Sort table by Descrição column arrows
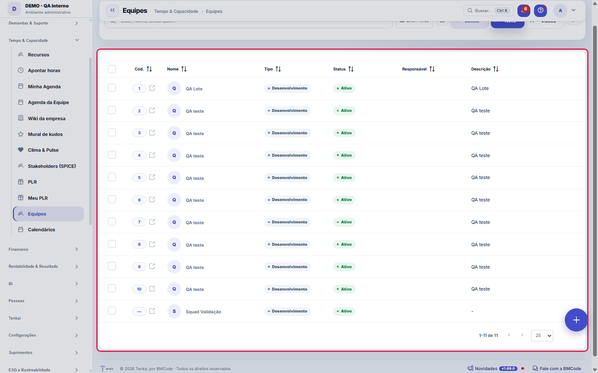Viewport: 598px width, 373px height. point(496,69)
